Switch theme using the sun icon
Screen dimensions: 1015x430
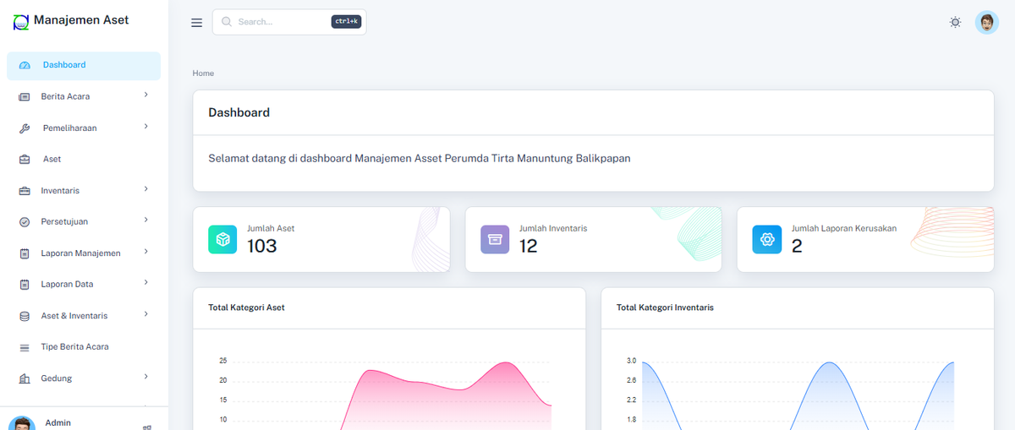click(955, 22)
